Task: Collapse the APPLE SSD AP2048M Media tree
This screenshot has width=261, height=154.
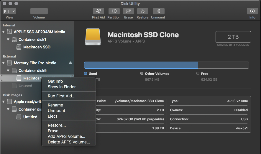Action: [4, 32]
